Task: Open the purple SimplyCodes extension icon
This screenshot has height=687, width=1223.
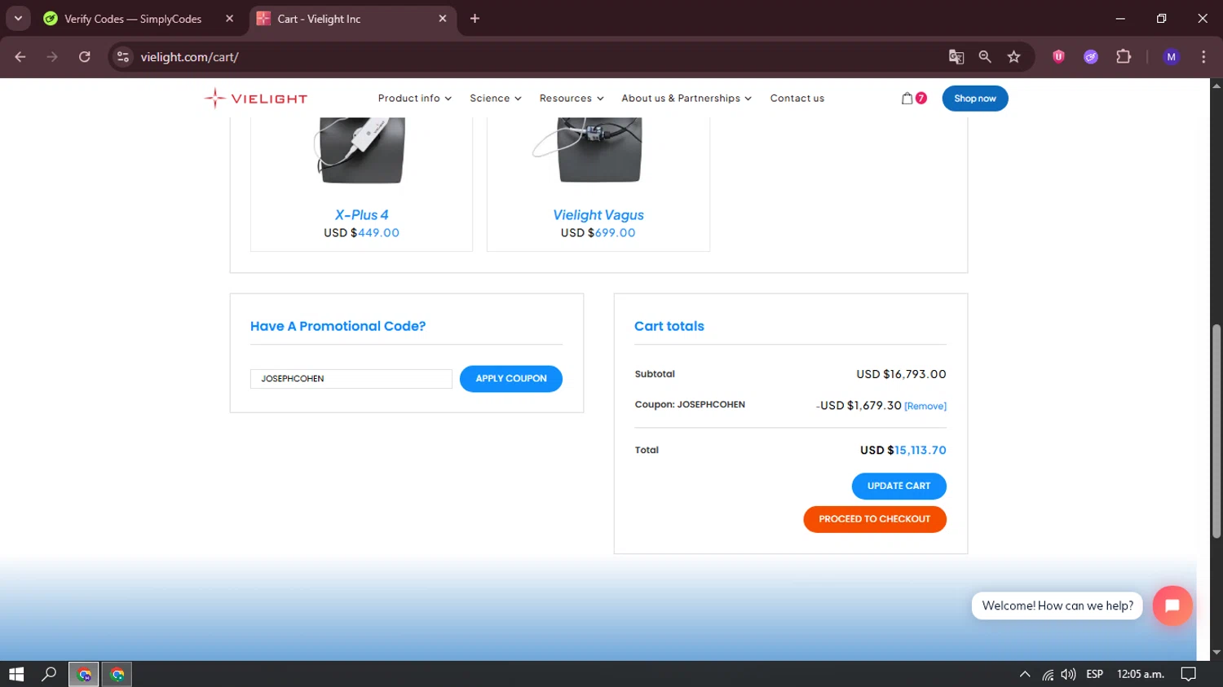Action: (1091, 57)
